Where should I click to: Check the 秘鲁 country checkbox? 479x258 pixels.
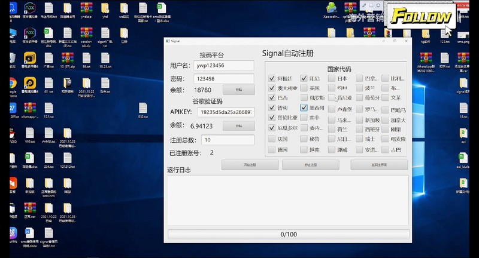click(304, 139)
